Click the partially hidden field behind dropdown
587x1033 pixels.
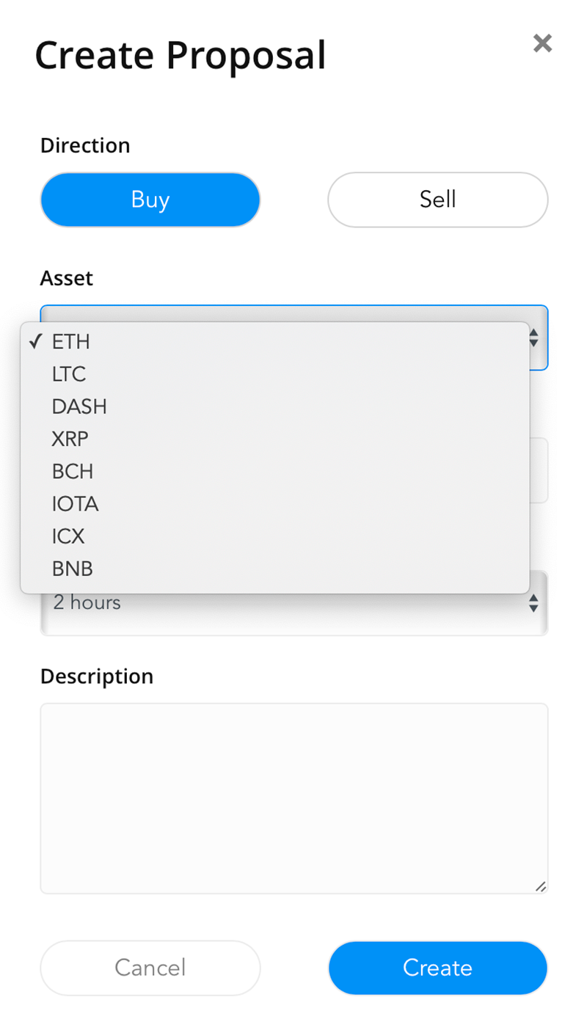(539, 470)
